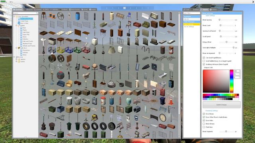Spawn the lamp shade prop
Screen dimensions: 255x143
click(112, 50)
